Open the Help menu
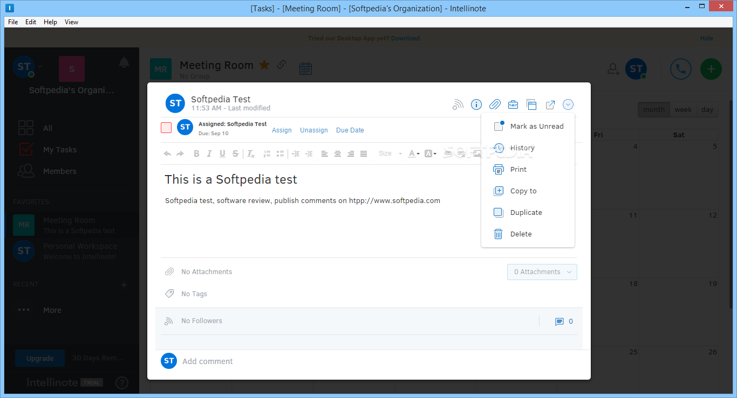The width and height of the screenshot is (737, 398). pyautogui.click(x=50, y=22)
